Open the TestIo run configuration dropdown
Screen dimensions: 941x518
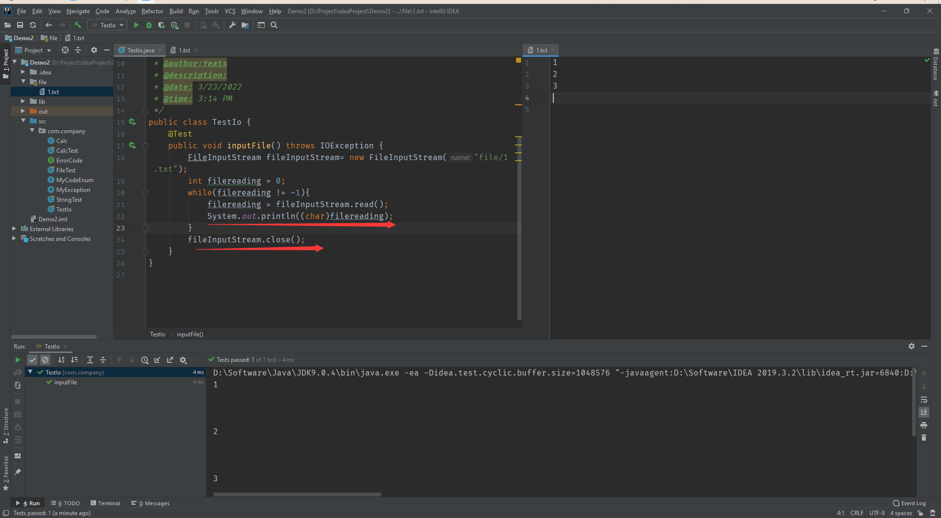pyautogui.click(x=107, y=25)
